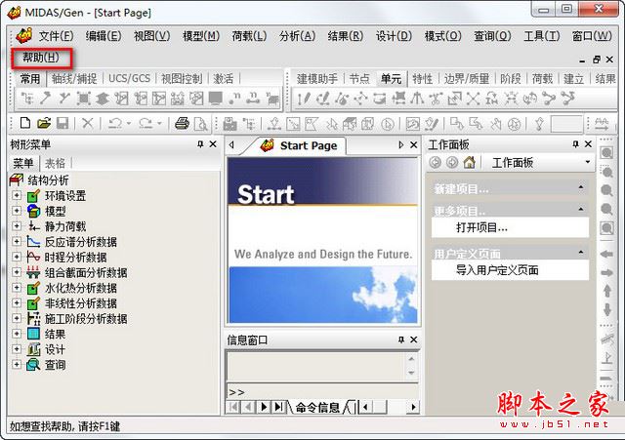Click the delete X toolbar icon

[88, 123]
